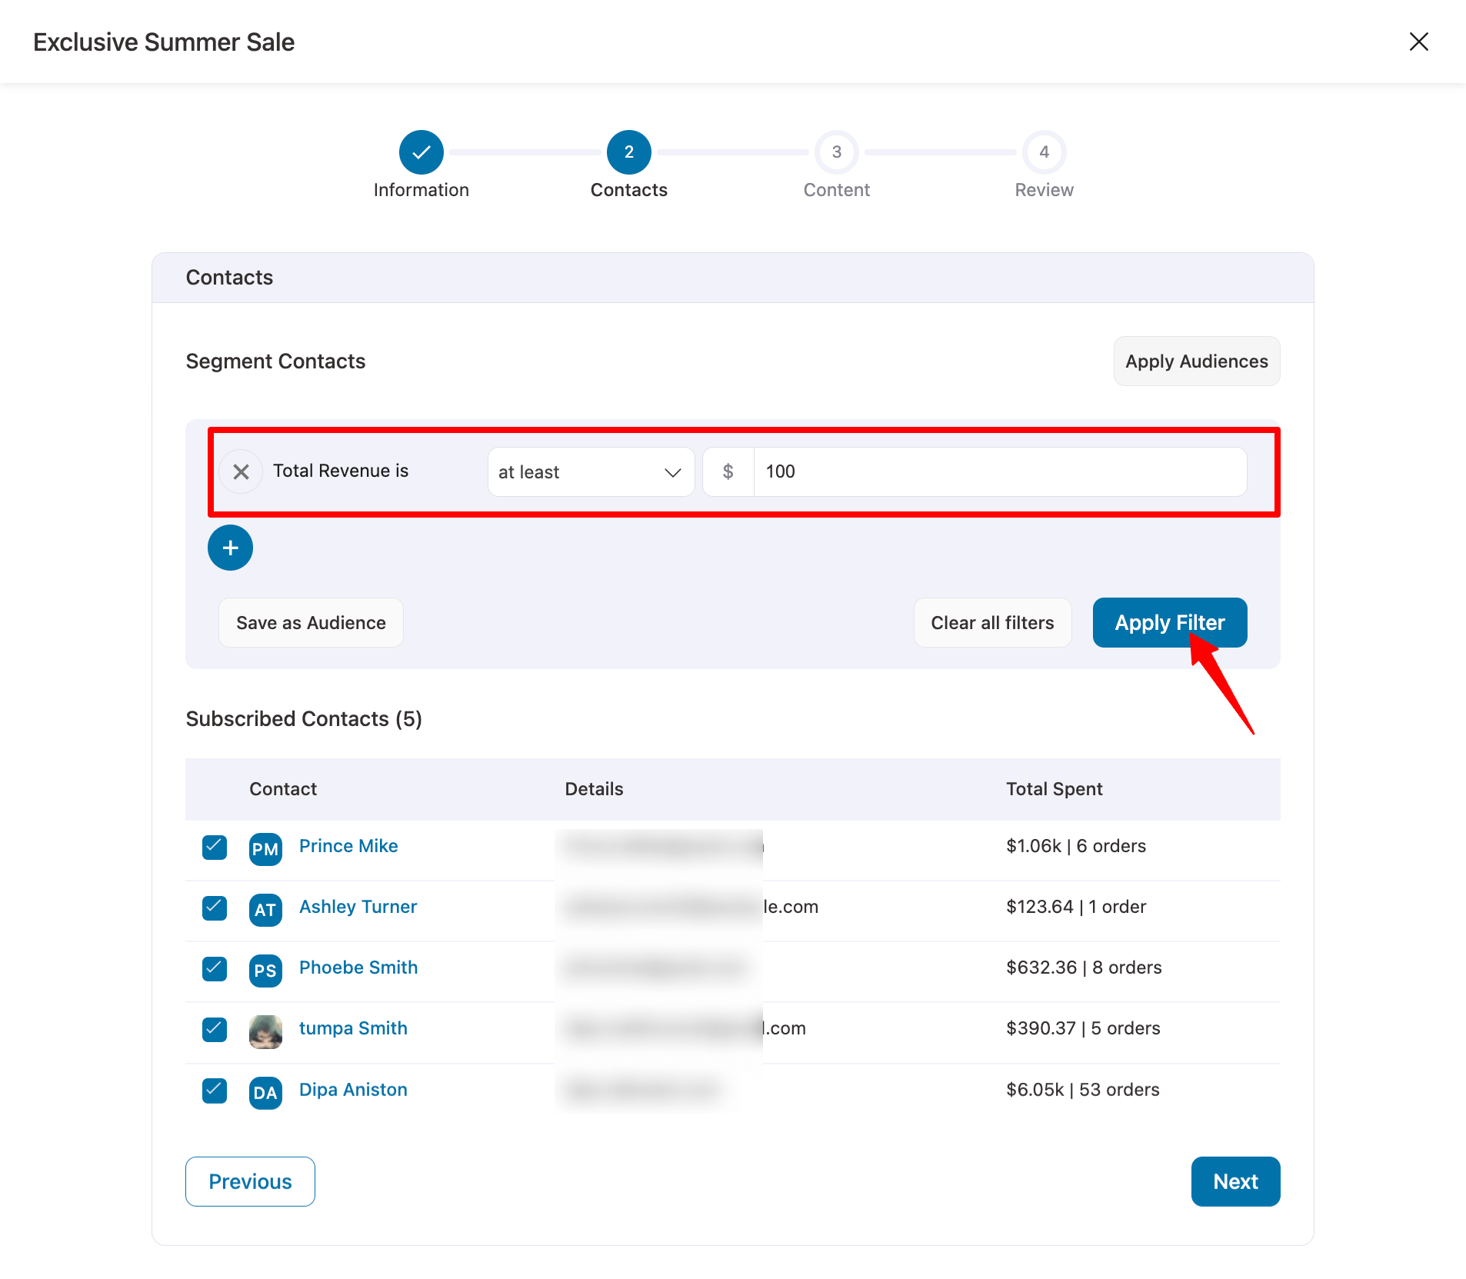The image size is (1466, 1279).
Task: Open Ashley Turner's contact profile
Action: pyautogui.click(x=358, y=907)
